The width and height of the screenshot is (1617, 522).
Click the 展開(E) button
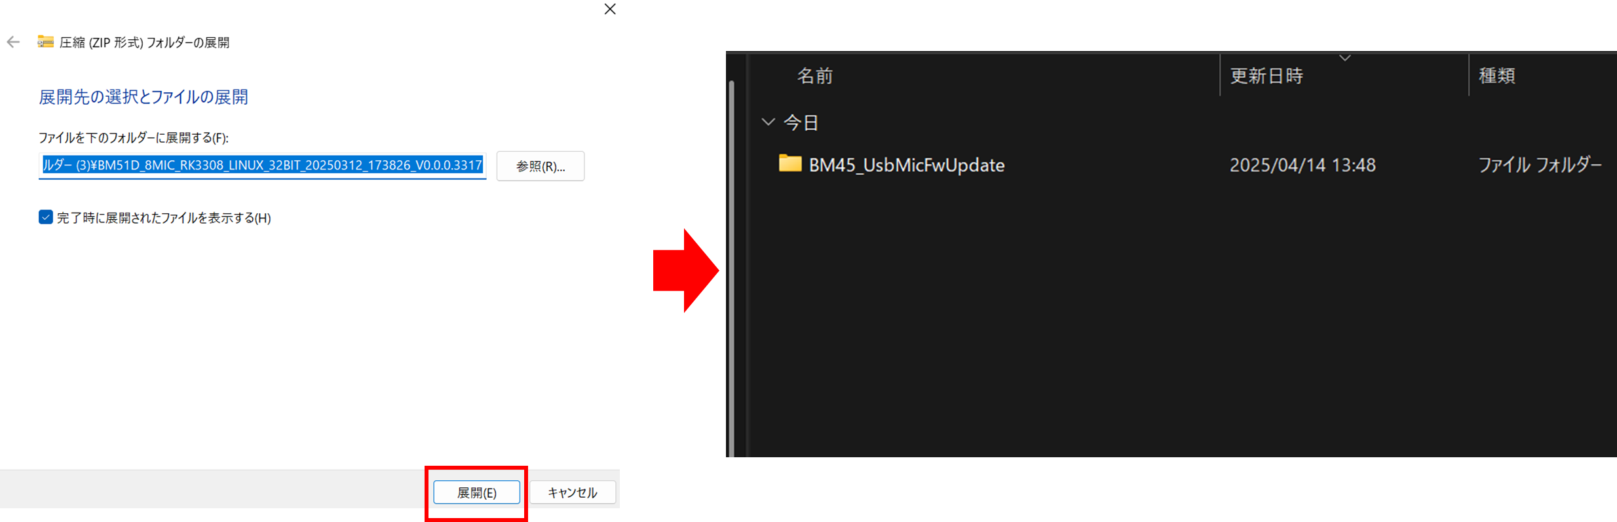coord(477,493)
